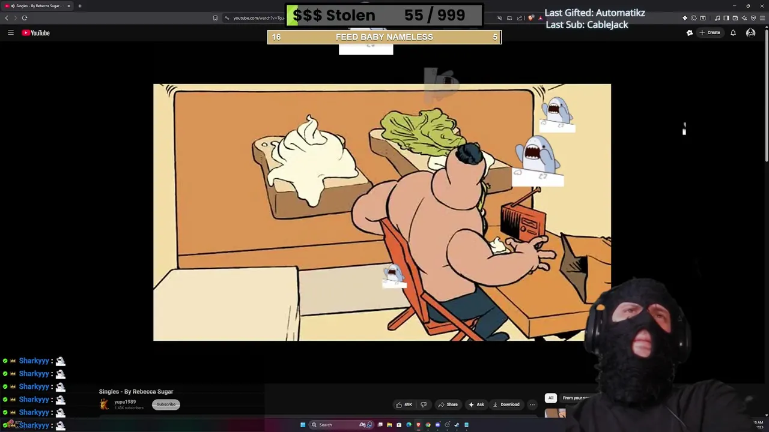The height and width of the screenshot is (432, 769).
Task: Open the Leo AI sparkle icon in toolbar
Action: (744, 18)
